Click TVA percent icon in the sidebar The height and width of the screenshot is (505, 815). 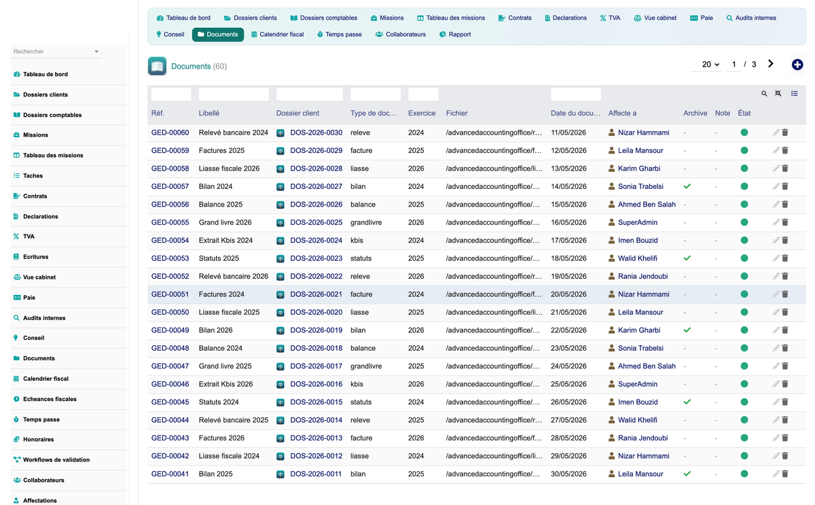click(16, 237)
